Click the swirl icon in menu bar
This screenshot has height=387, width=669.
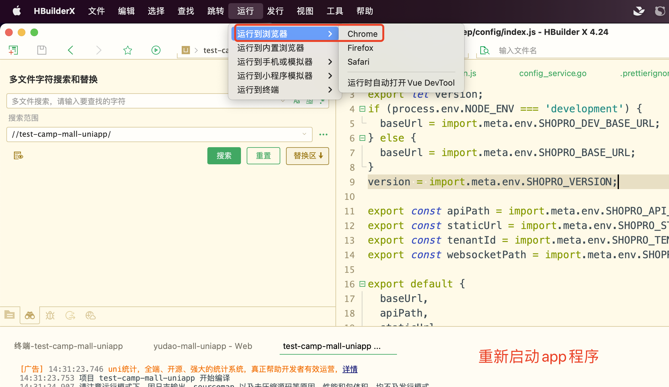[660, 11]
